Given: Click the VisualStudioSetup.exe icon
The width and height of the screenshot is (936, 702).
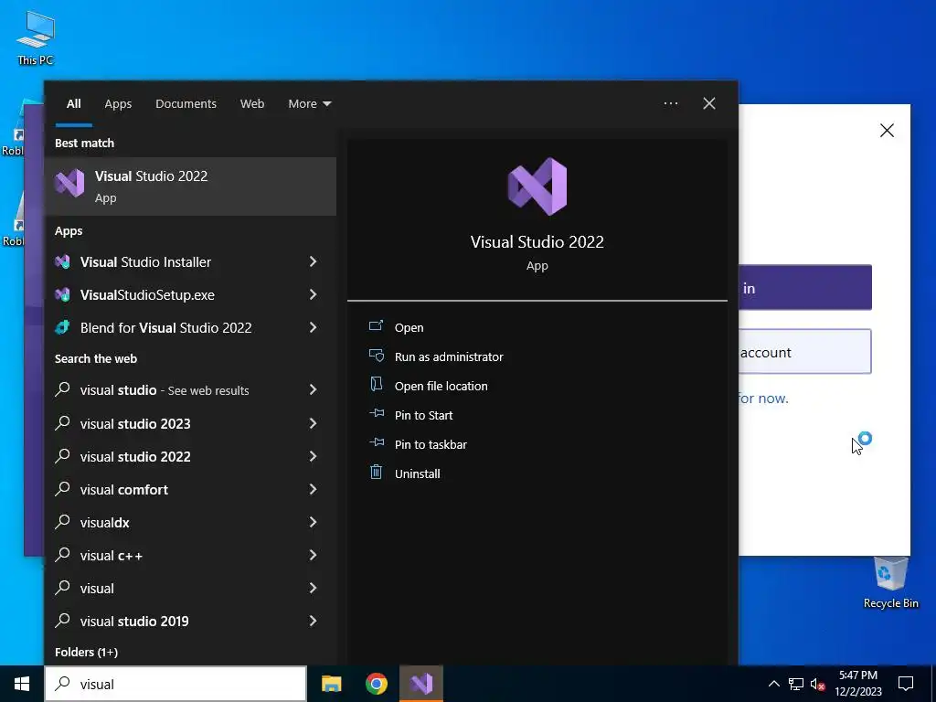Looking at the screenshot, I should coord(63,295).
